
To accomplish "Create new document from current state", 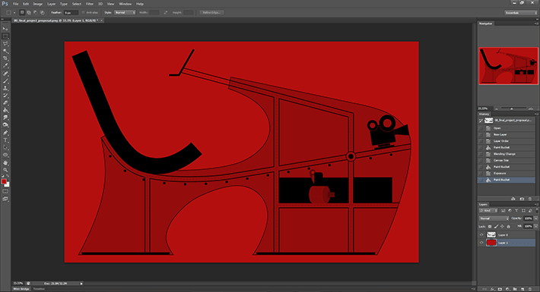I will (x=513, y=199).
